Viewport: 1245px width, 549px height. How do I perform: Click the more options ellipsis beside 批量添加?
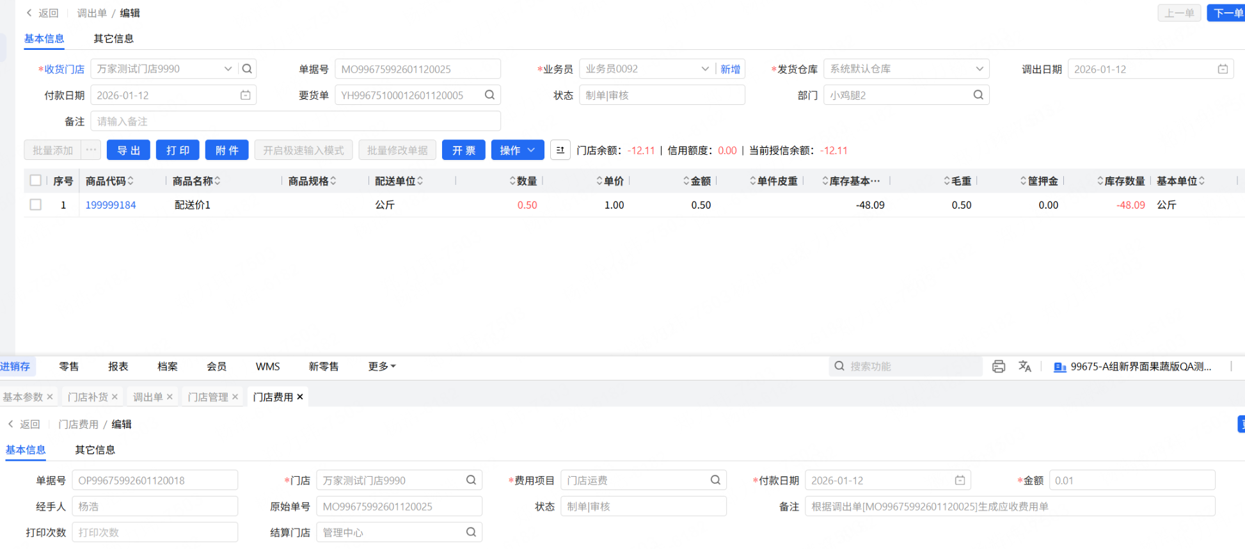point(91,150)
